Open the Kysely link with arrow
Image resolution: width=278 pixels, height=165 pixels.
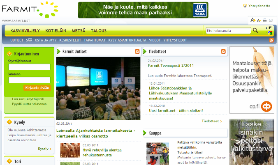44,149
